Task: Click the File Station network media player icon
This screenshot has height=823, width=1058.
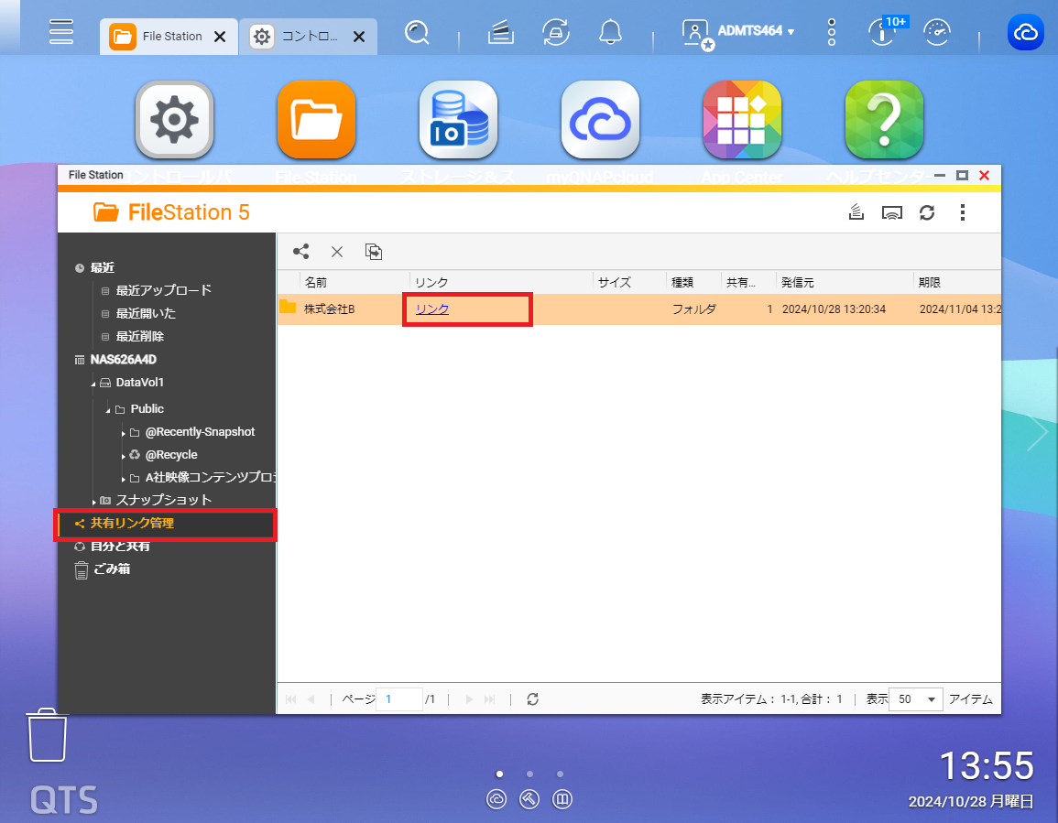Action: tap(856, 212)
